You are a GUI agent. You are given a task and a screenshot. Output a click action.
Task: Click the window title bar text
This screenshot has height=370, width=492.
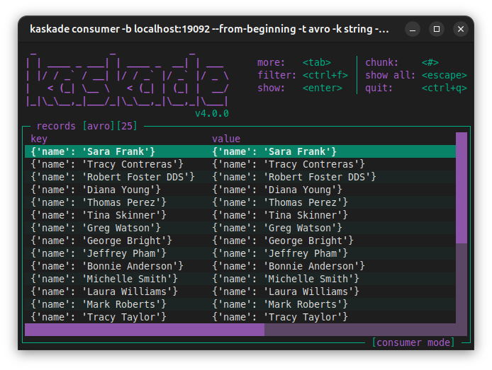(x=209, y=29)
